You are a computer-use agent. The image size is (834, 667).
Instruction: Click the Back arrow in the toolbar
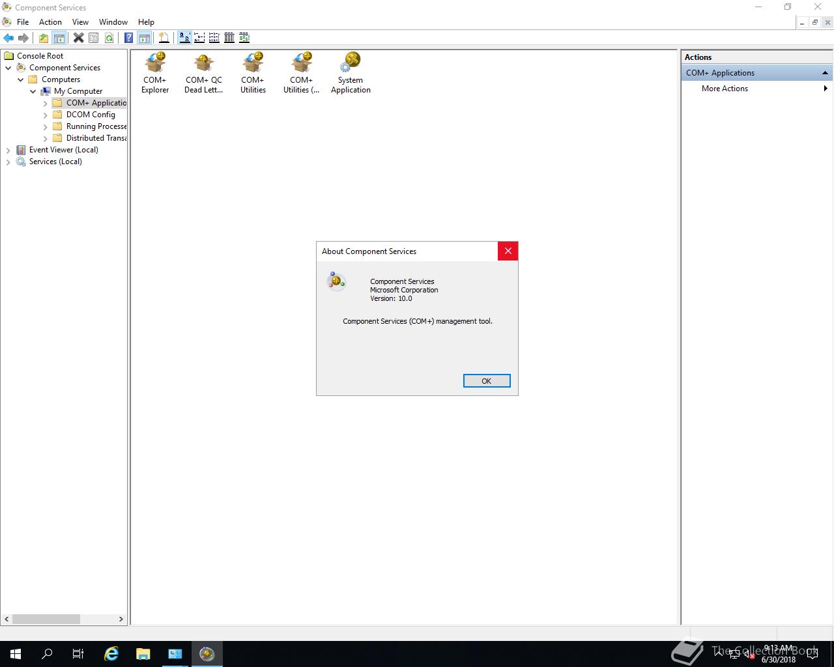point(8,38)
